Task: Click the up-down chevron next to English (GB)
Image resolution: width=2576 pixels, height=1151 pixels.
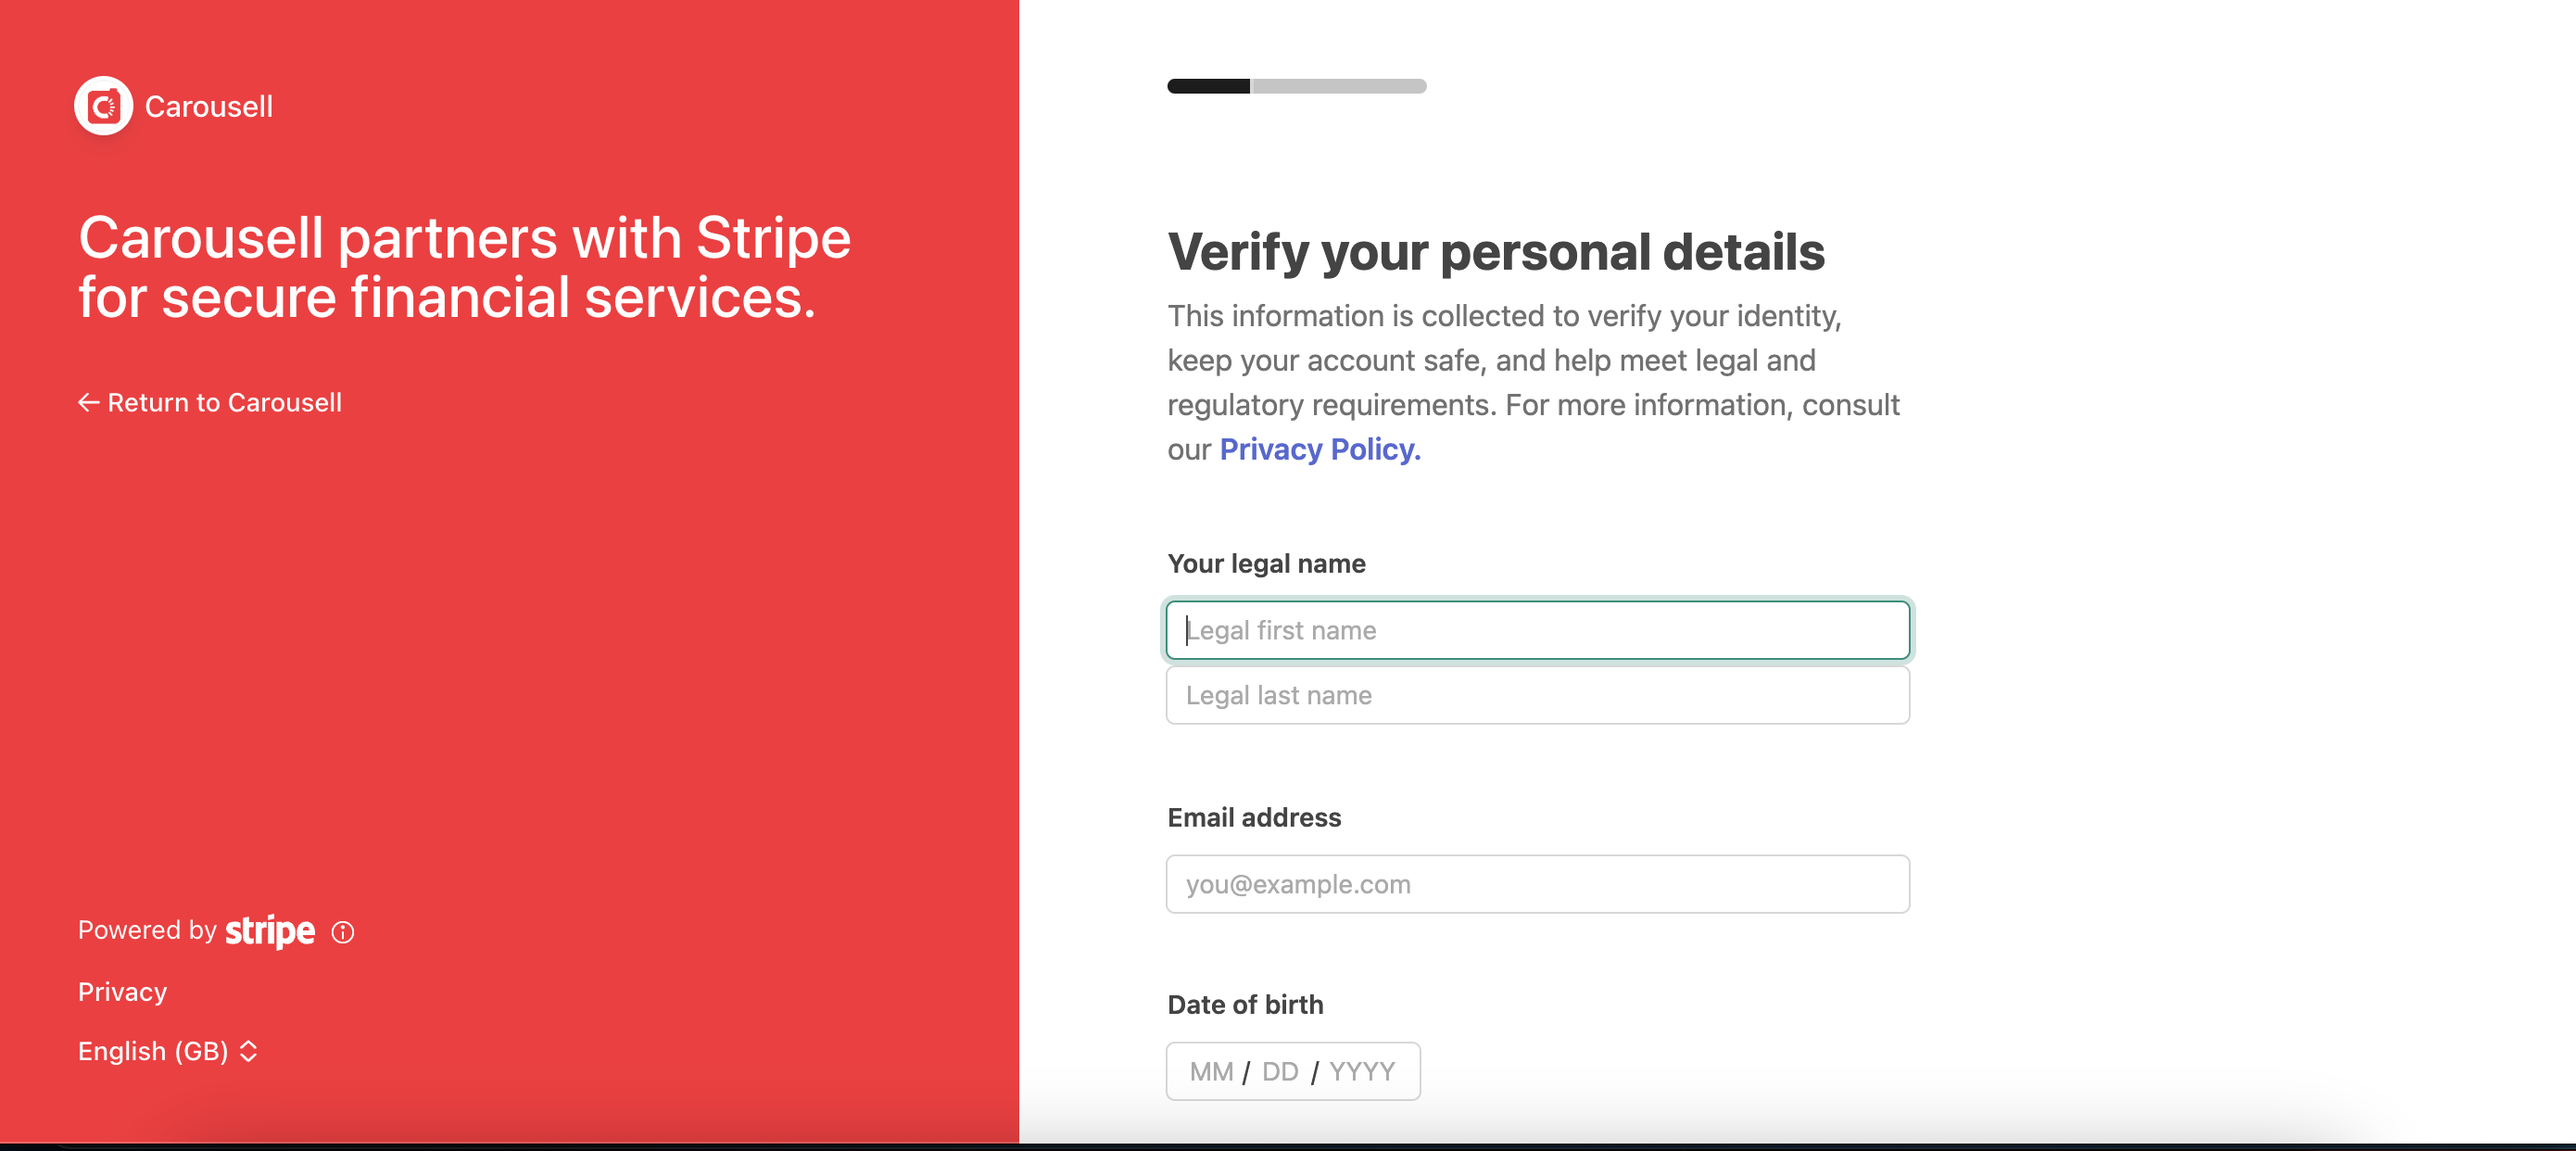Action: pos(249,1051)
